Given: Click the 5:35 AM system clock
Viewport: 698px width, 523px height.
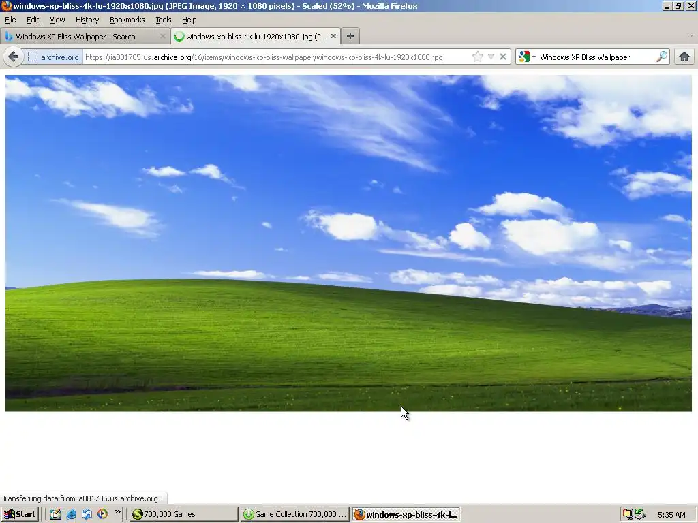Looking at the screenshot, I should point(671,515).
